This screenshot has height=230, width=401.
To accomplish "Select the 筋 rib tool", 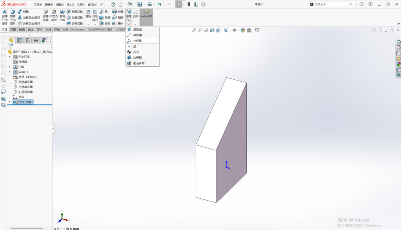I will pos(103,12).
